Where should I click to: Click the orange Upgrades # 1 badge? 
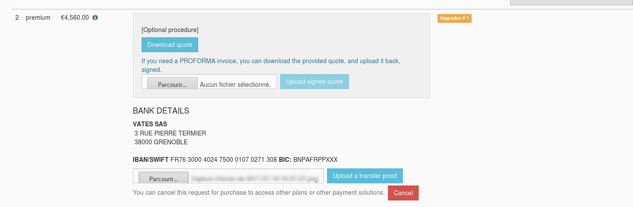pos(454,18)
